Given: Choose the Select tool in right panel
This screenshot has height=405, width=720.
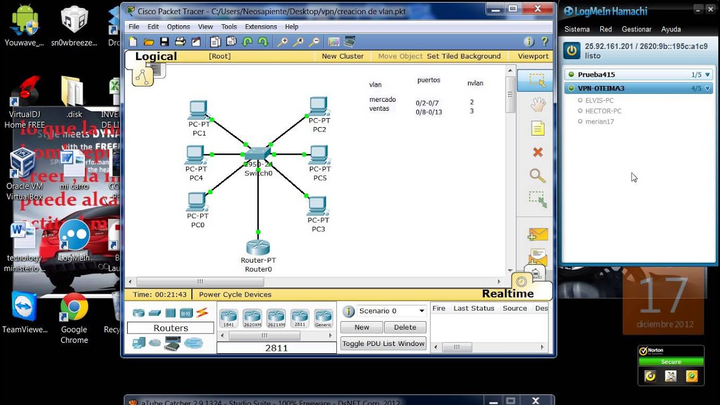Looking at the screenshot, I should click(537, 80).
